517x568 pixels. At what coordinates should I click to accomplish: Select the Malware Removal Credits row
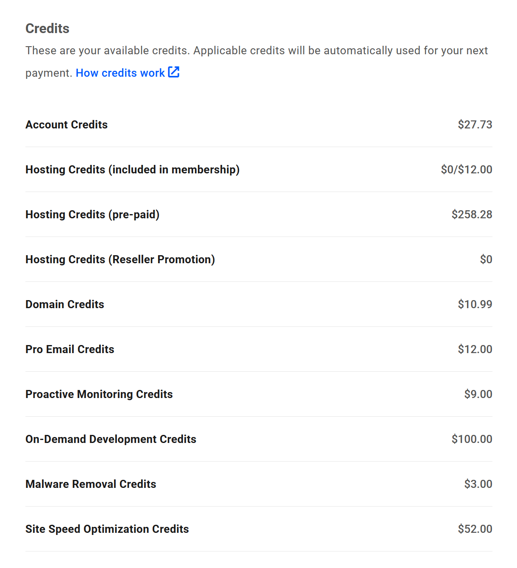click(x=91, y=484)
